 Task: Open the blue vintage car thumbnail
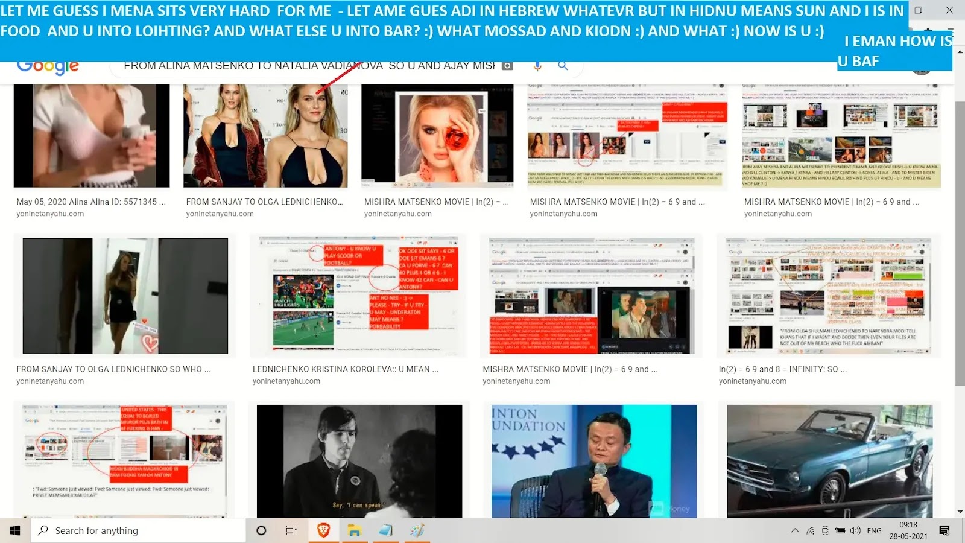pos(829,461)
